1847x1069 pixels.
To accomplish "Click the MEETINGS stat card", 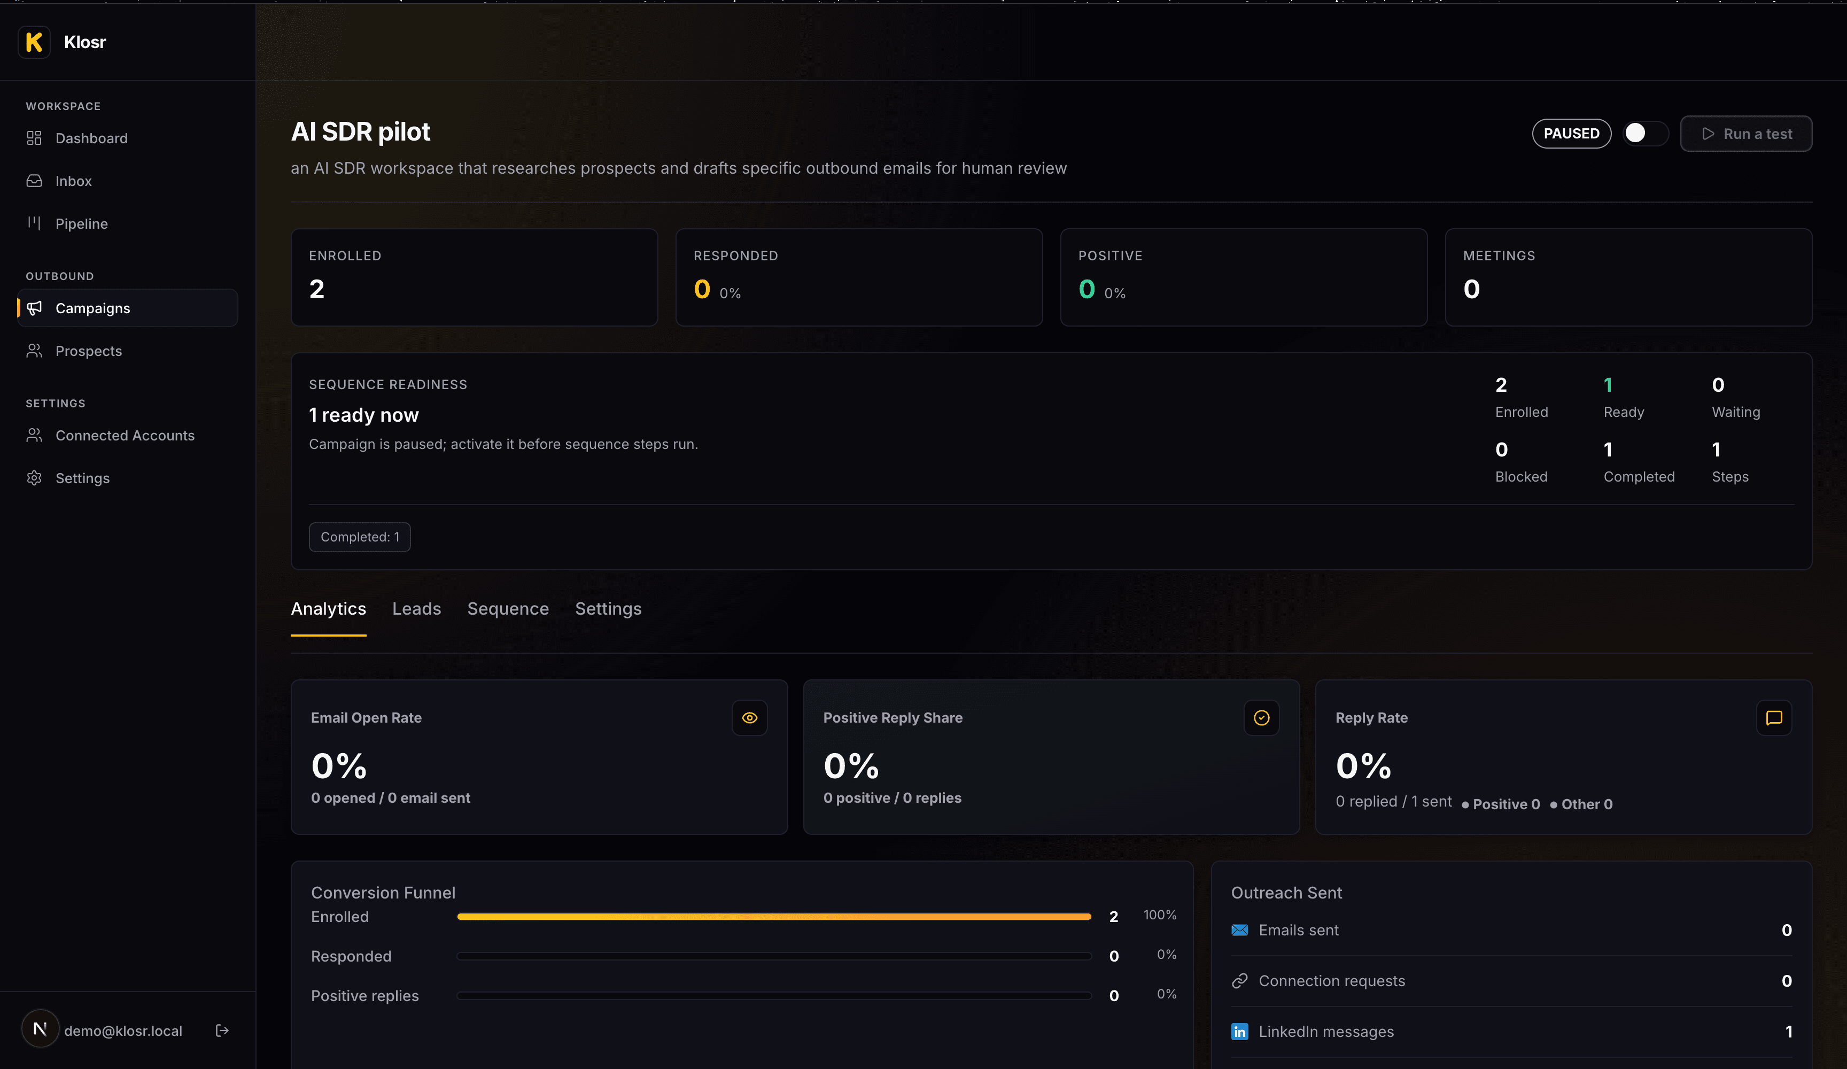I will pyautogui.click(x=1628, y=277).
